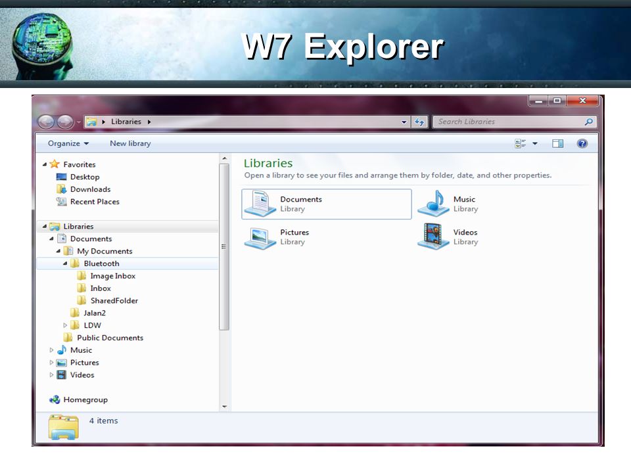The image size is (631, 473).
Task: Select Inbox folder under Bluetooth
Action: click(101, 288)
